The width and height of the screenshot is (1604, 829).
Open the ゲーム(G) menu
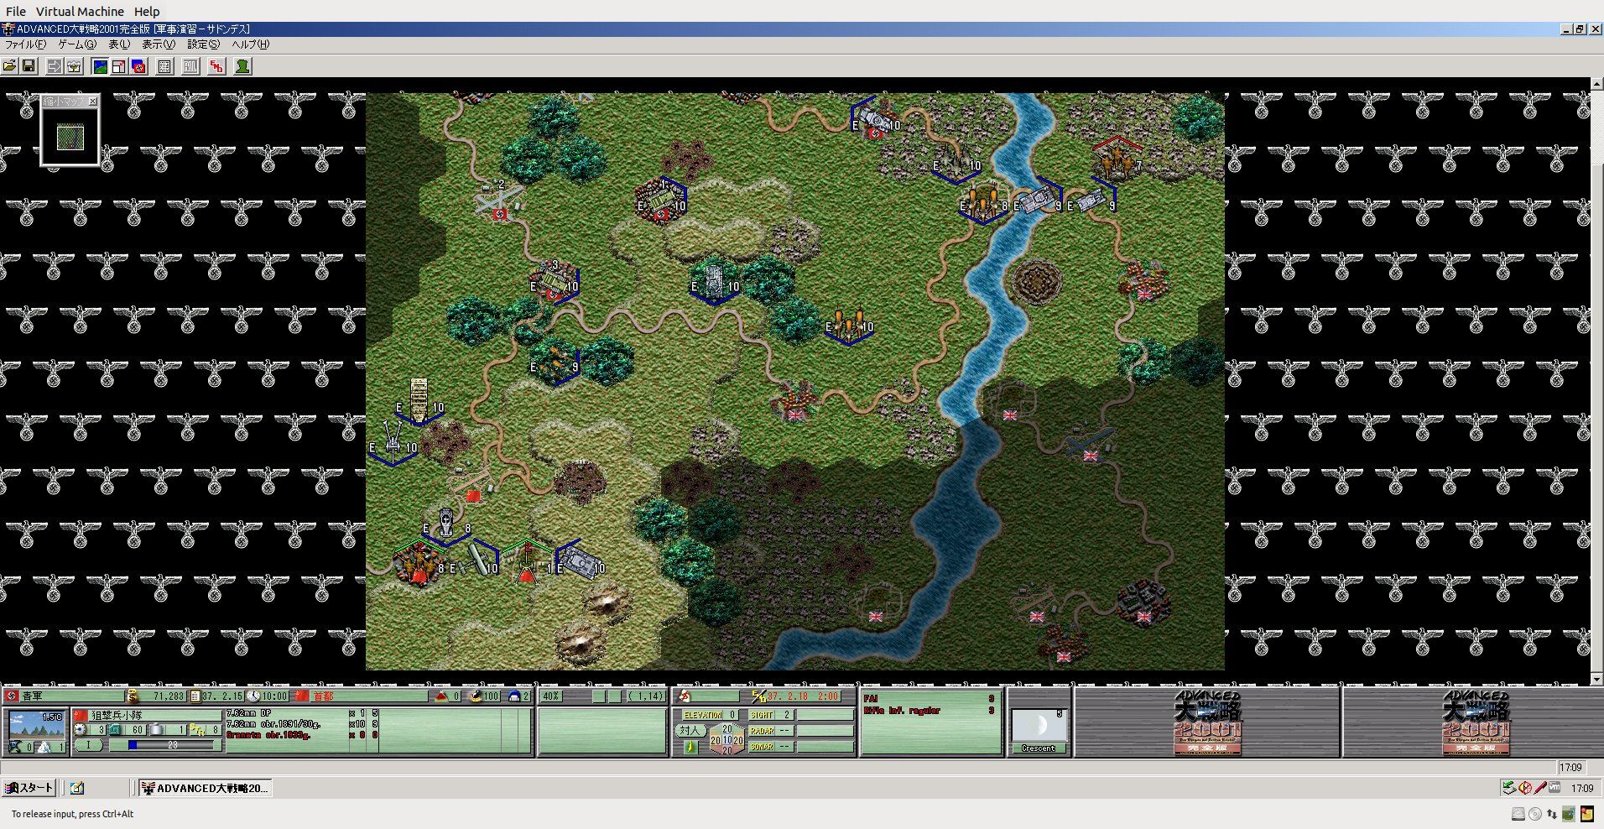(77, 44)
